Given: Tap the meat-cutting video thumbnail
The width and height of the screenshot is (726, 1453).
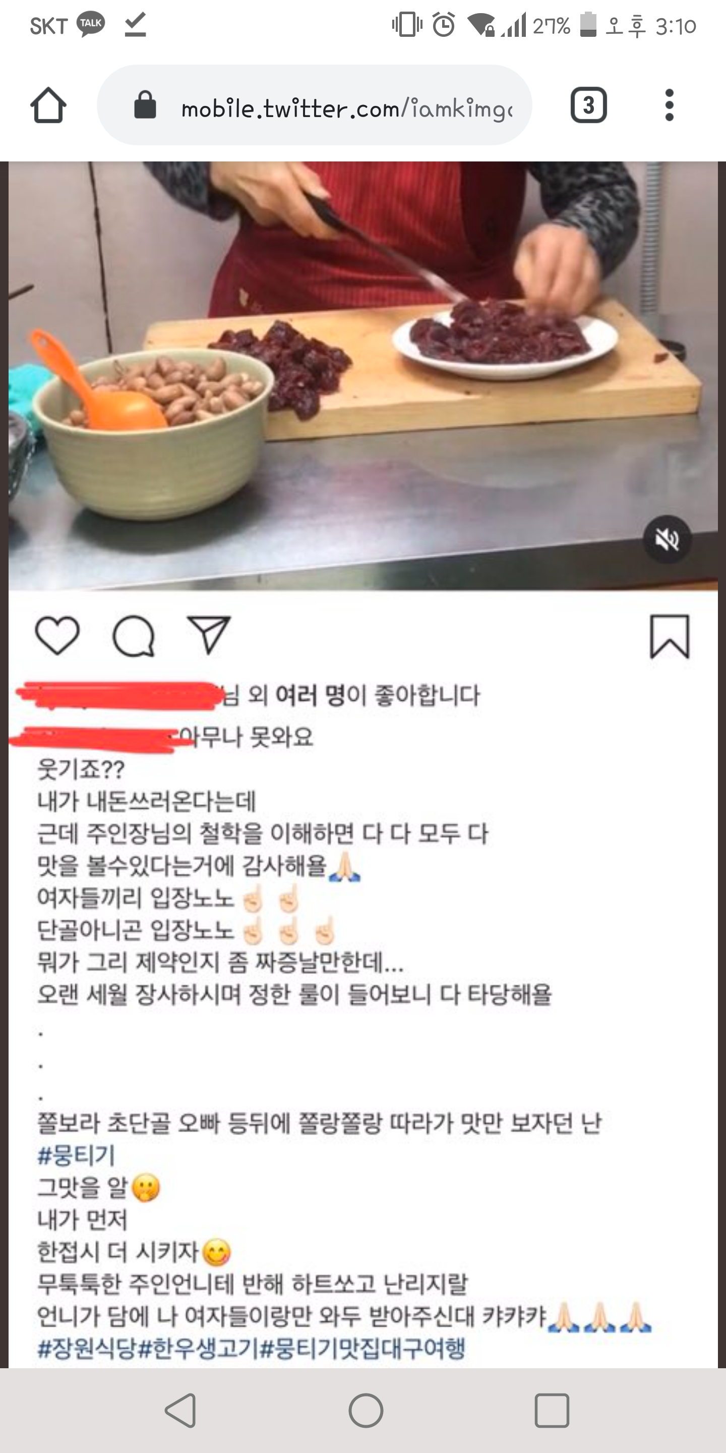Looking at the screenshot, I should (363, 376).
